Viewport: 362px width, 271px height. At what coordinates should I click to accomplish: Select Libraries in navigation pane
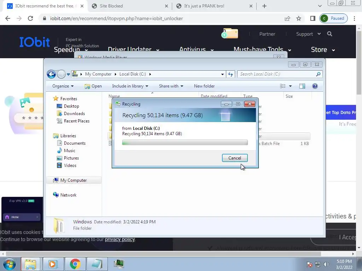click(68, 136)
